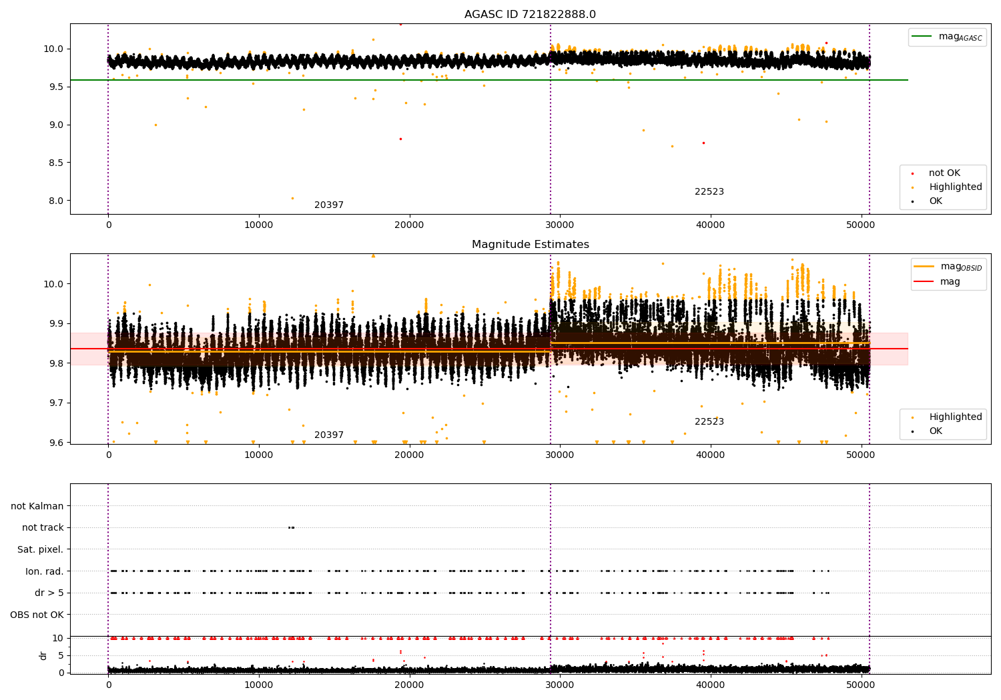Click 'Highlighted' legend text in top plot
This screenshot has height=700, width=1001.
tap(955, 187)
